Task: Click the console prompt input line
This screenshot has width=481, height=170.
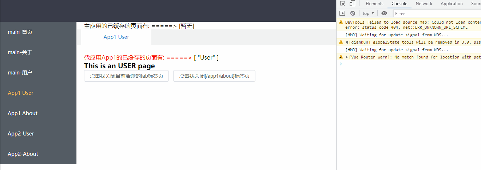Action: pyautogui.click(x=411, y=64)
